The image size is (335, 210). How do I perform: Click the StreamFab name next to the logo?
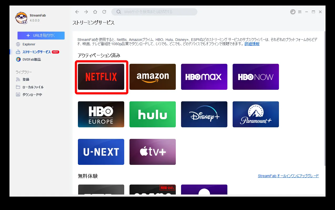[x=38, y=15]
